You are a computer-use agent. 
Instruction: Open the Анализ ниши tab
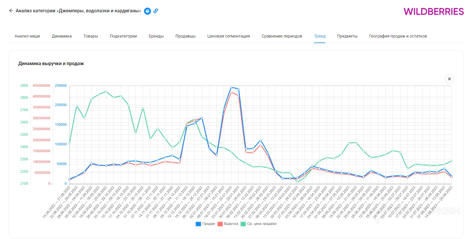(x=27, y=36)
